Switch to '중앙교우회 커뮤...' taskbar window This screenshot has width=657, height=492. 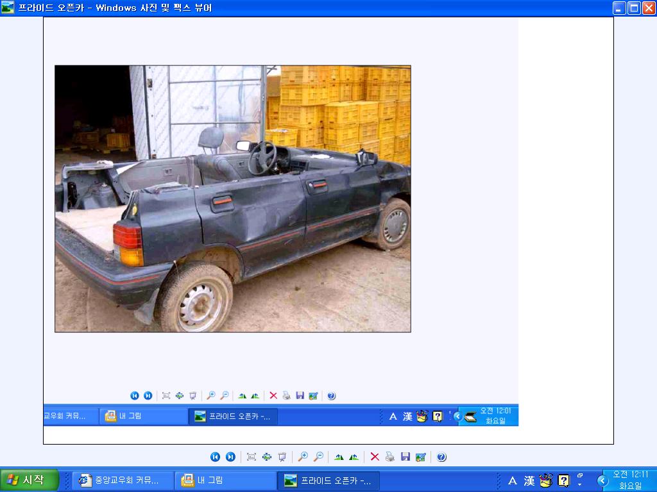[x=123, y=480]
